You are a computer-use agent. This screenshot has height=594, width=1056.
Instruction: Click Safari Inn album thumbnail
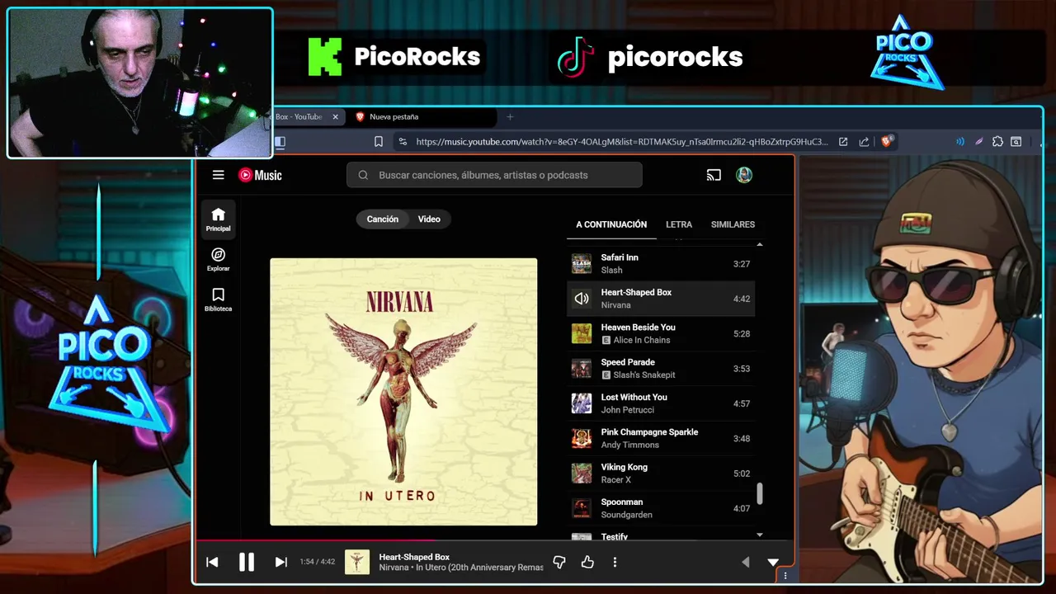(x=582, y=264)
